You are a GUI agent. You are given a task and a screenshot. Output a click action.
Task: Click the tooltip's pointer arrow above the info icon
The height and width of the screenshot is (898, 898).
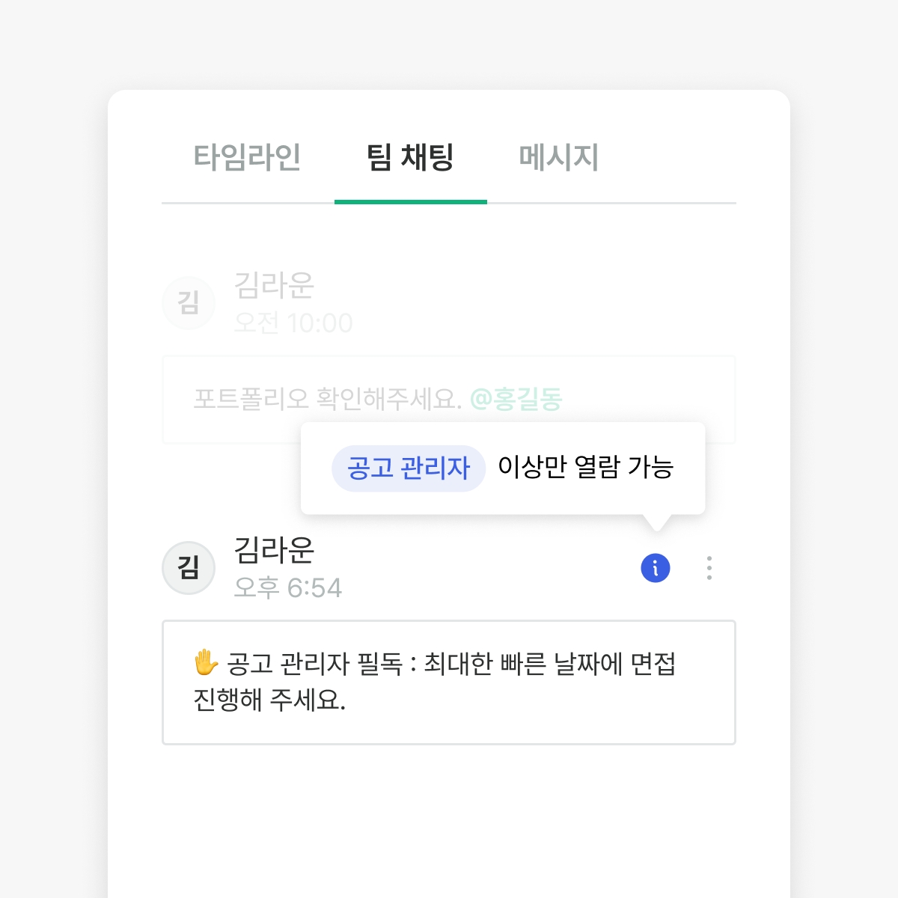pos(656,522)
